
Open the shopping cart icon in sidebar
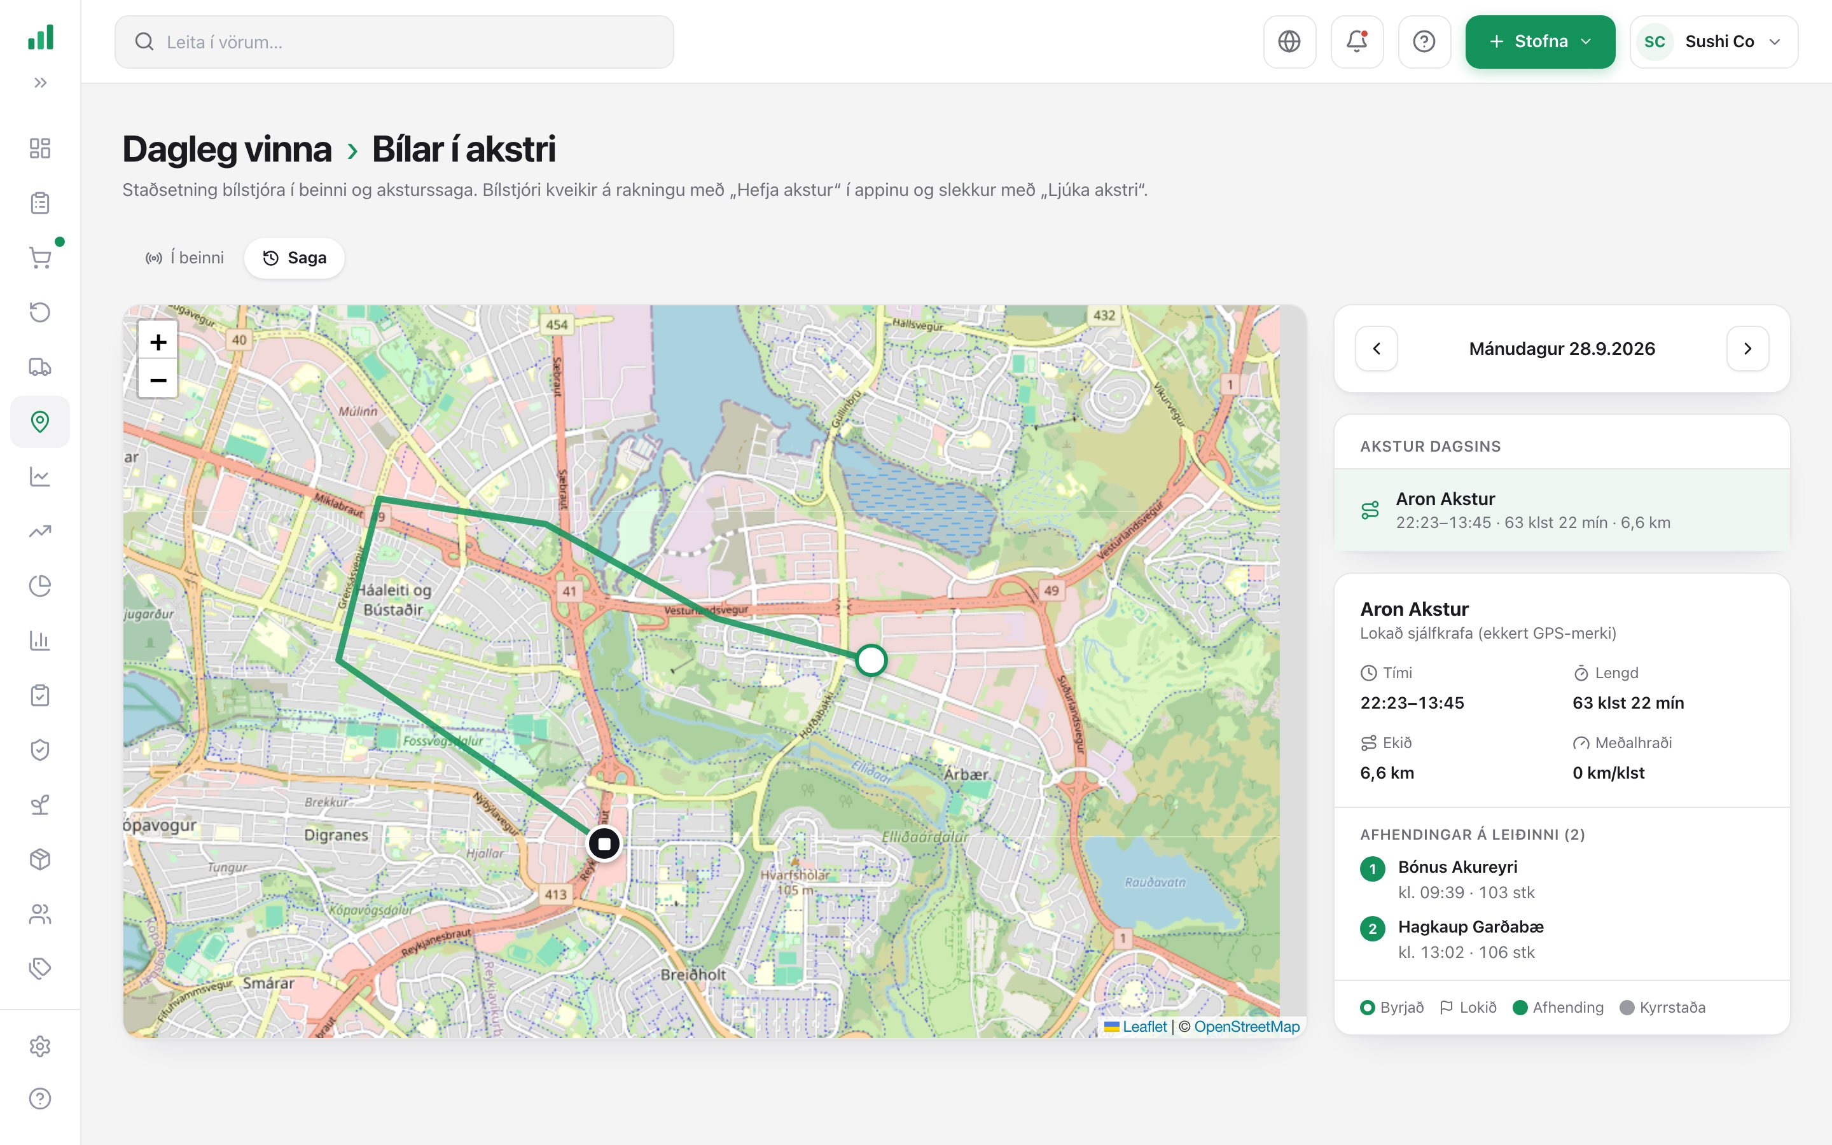point(40,258)
